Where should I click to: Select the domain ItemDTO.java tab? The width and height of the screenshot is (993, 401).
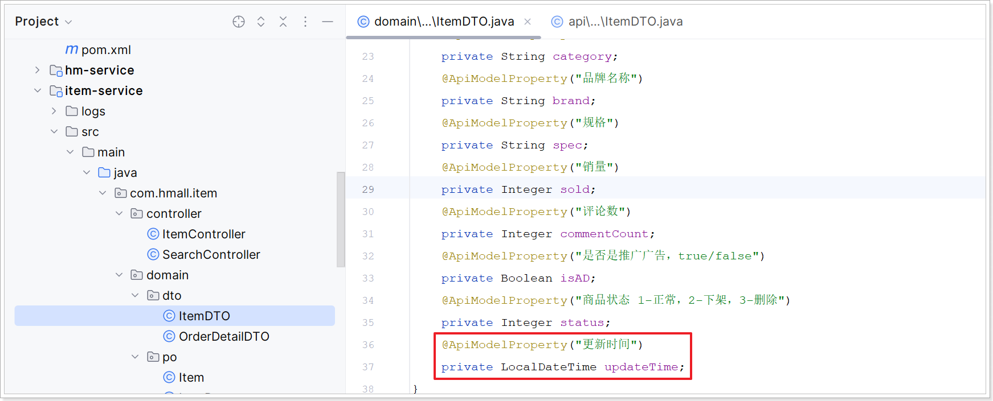pyautogui.click(x=443, y=22)
